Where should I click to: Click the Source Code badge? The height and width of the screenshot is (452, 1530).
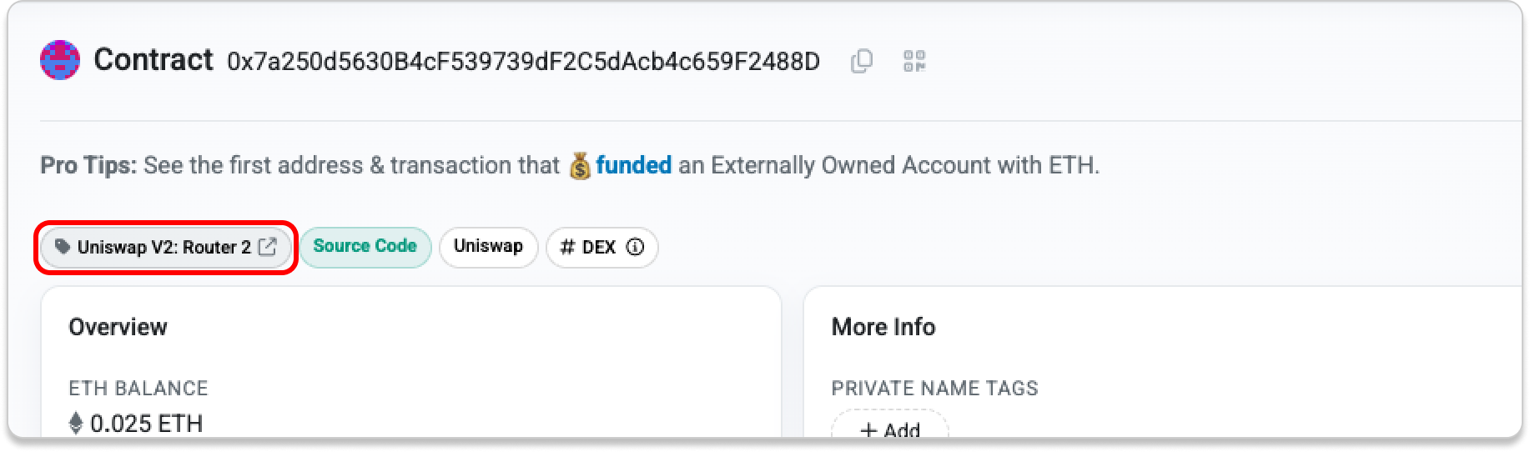pos(365,246)
